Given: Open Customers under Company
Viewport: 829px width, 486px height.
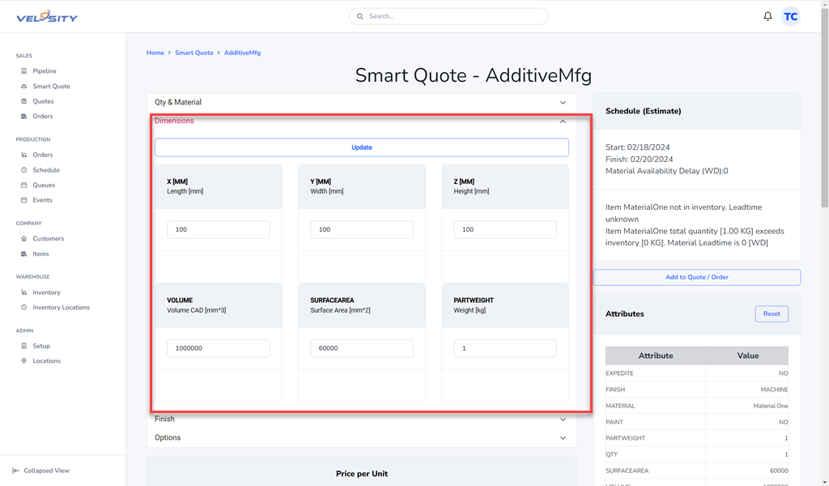Looking at the screenshot, I should coord(48,239).
